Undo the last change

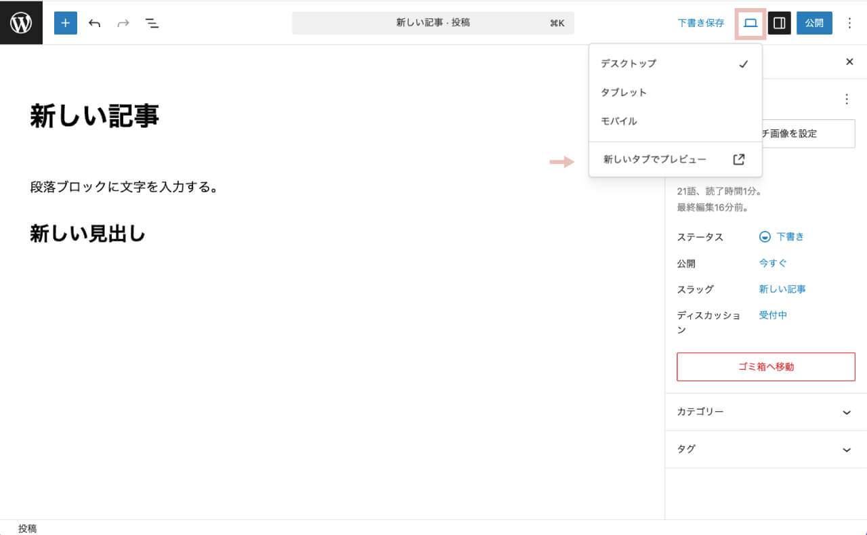tap(94, 22)
